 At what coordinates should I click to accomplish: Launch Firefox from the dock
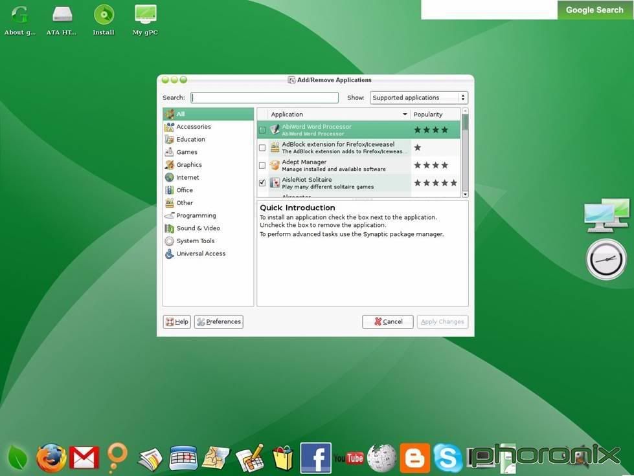pyautogui.click(x=51, y=458)
